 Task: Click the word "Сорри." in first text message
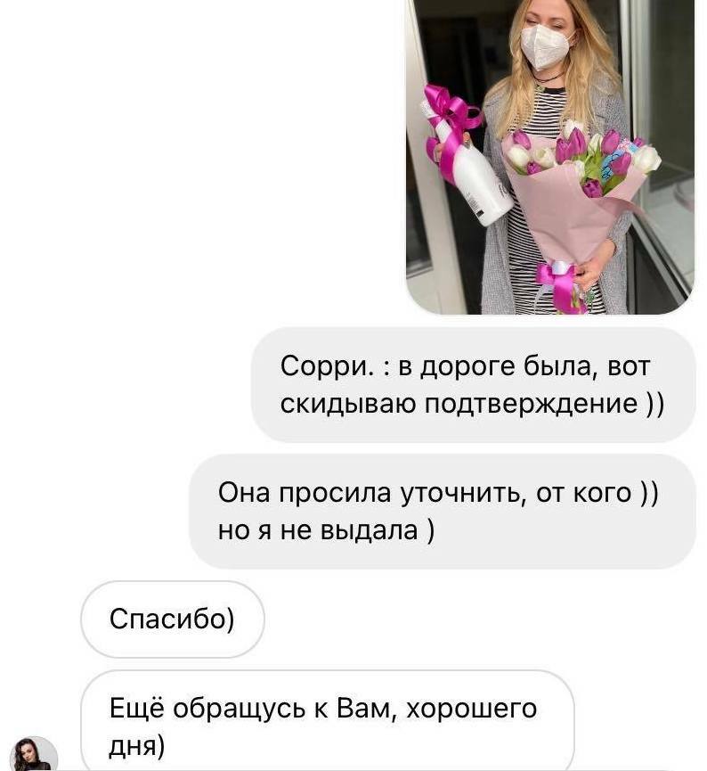327,366
